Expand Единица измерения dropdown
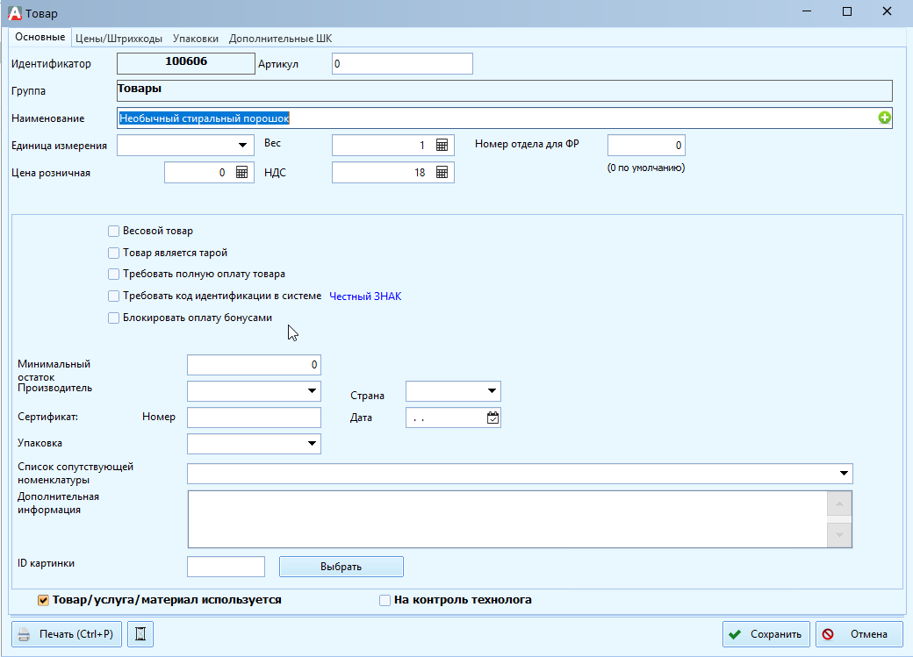The width and height of the screenshot is (913, 657). coord(243,145)
